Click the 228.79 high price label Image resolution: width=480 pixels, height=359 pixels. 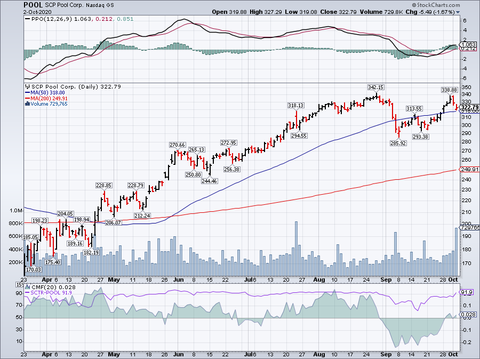pyautogui.click(x=135, y=186)
